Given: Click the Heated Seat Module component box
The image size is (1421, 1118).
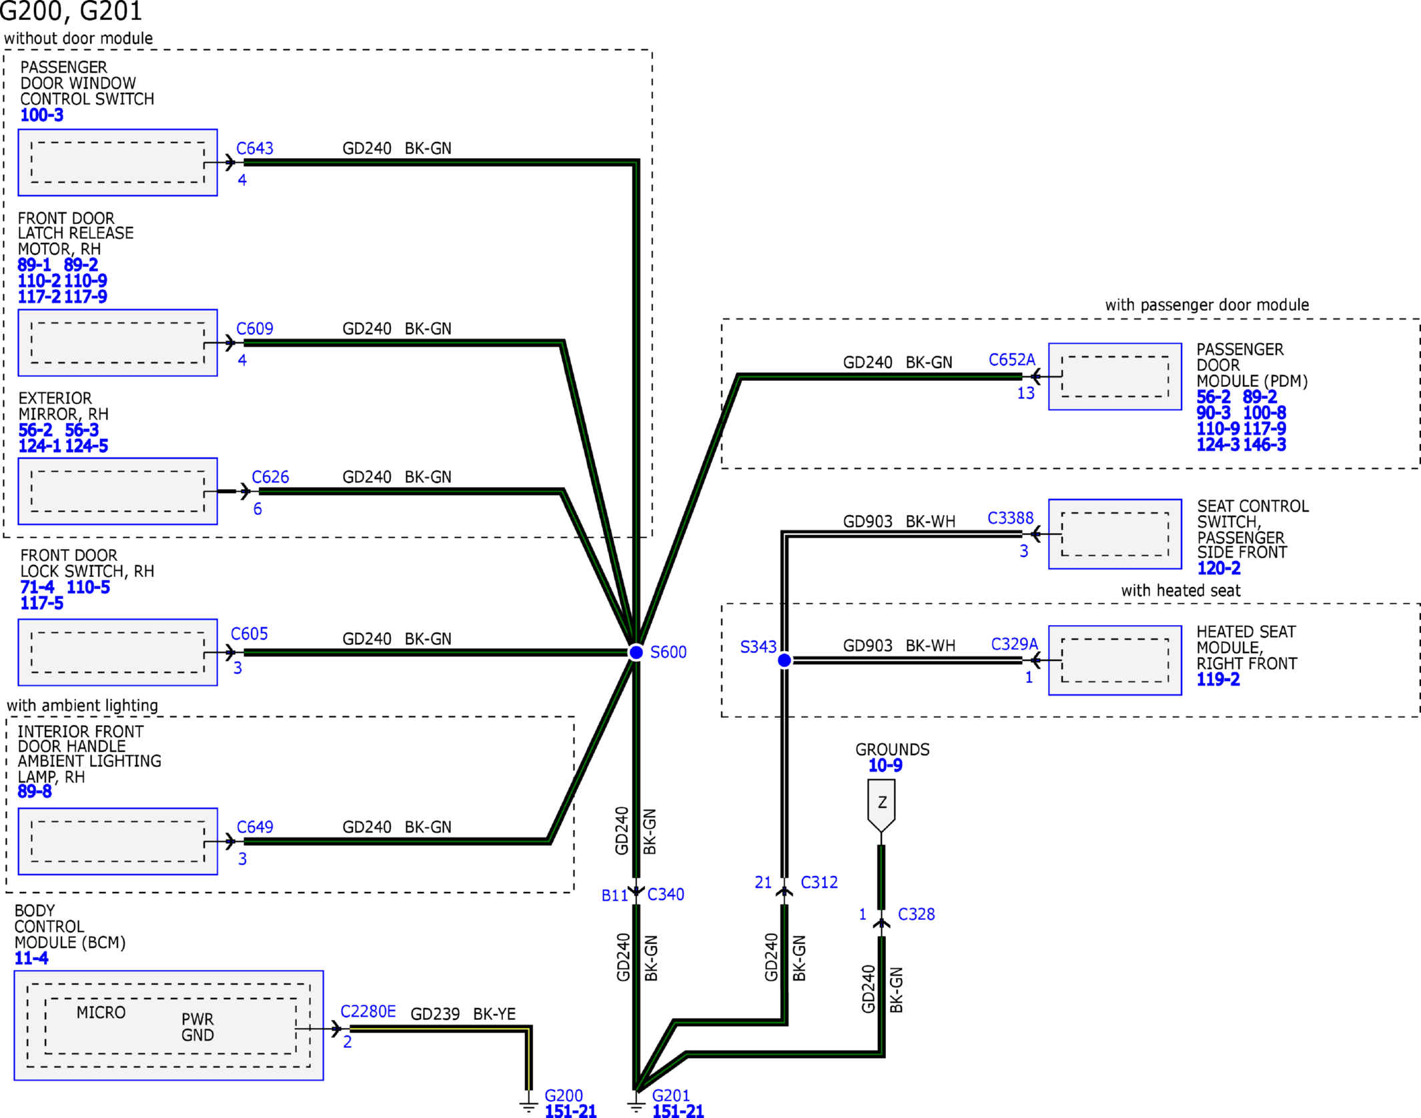Looking at the screenshot, I should click(x=1114, y=660).
